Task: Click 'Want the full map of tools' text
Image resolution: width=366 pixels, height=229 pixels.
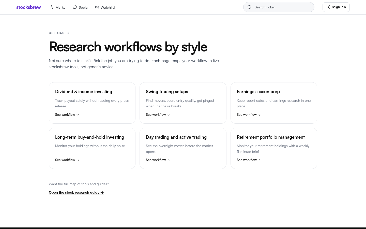Action: (x=79, y=184)
